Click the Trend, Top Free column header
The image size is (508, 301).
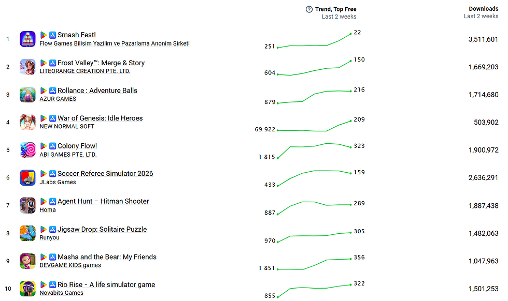pyautogui.click(x=336, y=9)
